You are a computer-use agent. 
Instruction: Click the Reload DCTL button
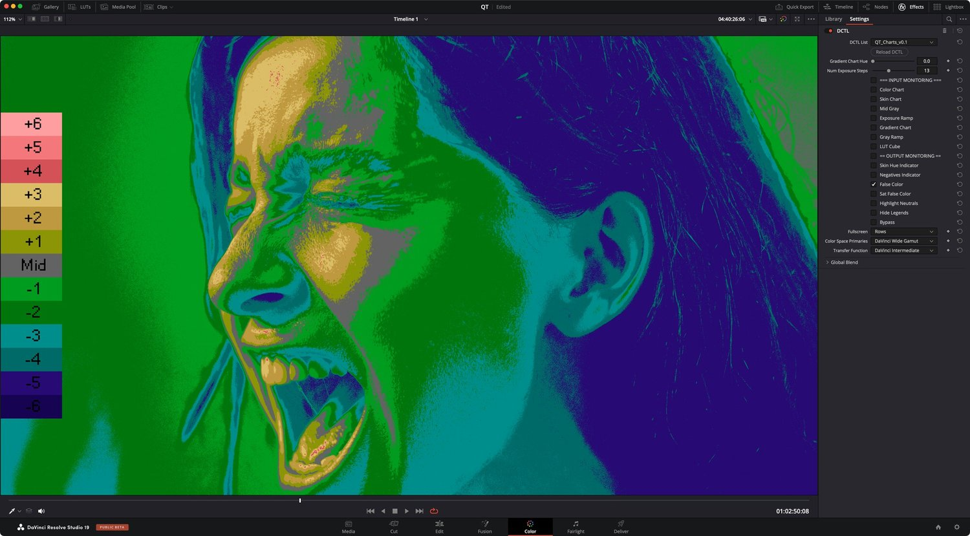coord(889,52)
